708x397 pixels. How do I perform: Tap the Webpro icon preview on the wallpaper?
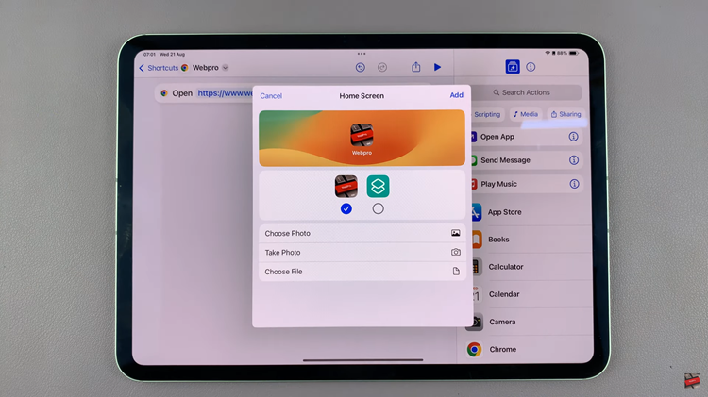(x=362, y=134)
